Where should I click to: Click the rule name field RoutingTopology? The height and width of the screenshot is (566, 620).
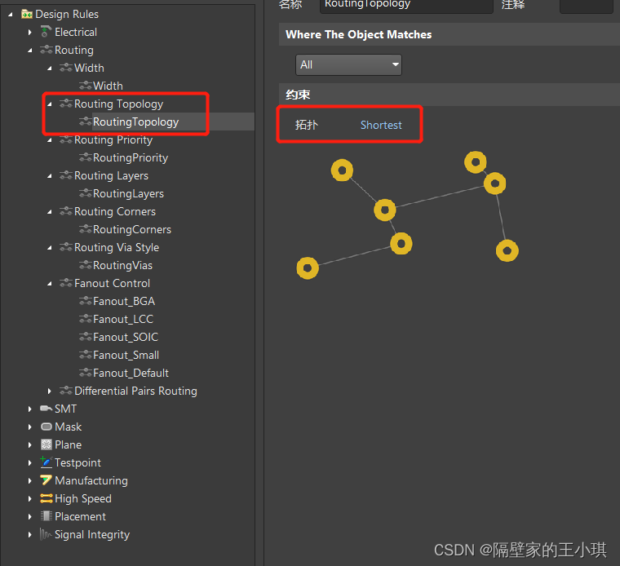click(406, 6)
